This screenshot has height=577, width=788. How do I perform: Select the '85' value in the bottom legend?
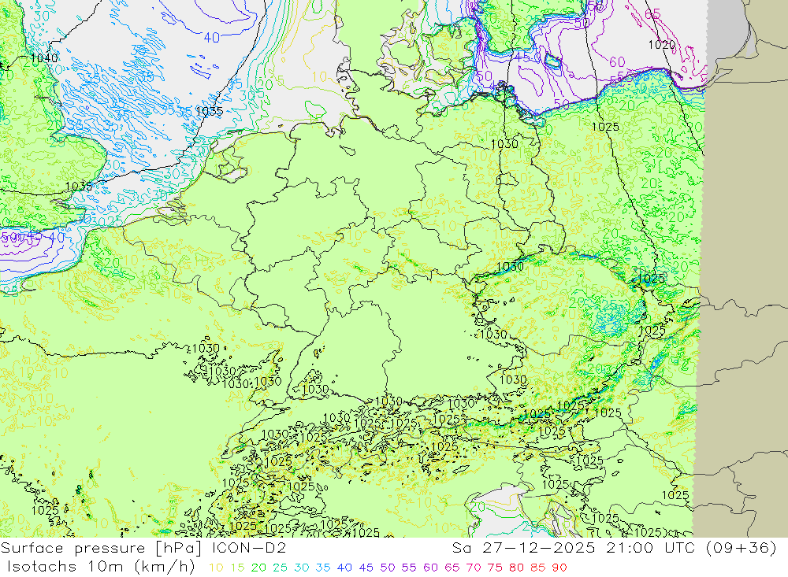537,568
